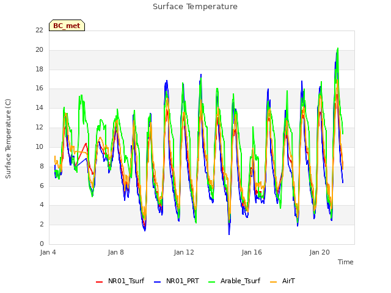The width and height of the screenshot is (391, 293).
Task: Click the 12 y-axis tick label
Action: [x=39, y=128]
